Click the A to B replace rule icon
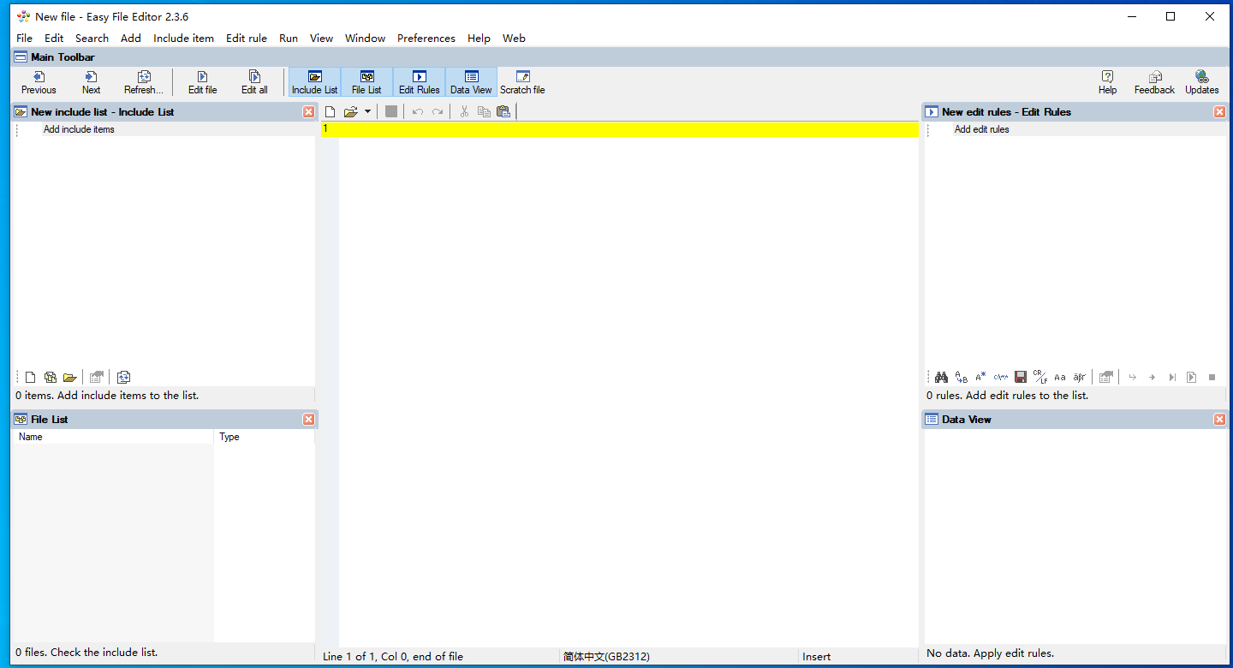 coord(961,377)
